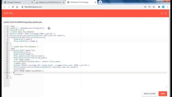This screenshot has width=172, height=97.
Task: Click the $name=$_POST['namet'] line
Action: [23, 54]
